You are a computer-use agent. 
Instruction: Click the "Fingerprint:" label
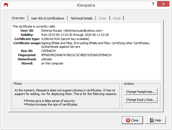27,55
